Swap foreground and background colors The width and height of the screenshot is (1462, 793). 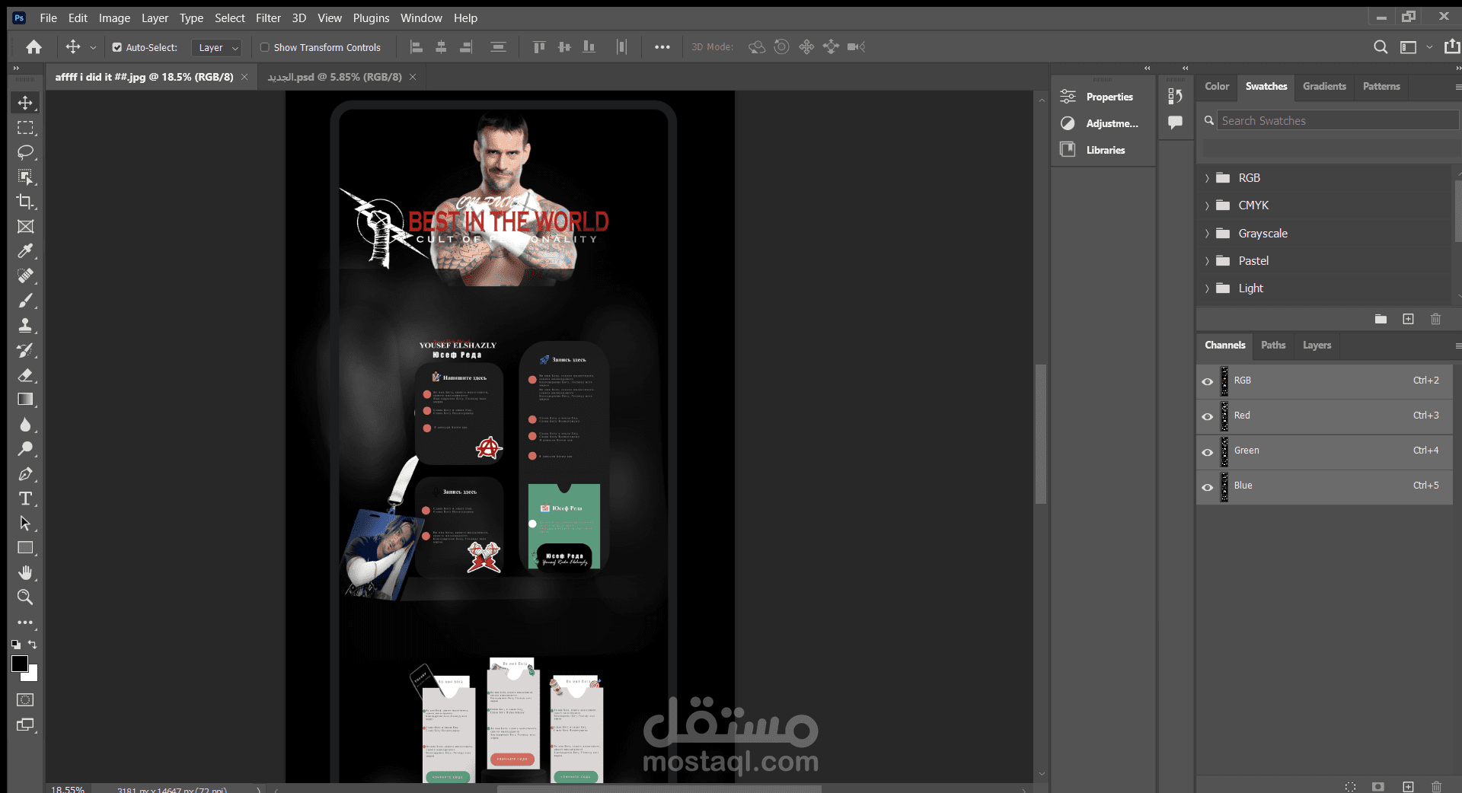(33, 644)
